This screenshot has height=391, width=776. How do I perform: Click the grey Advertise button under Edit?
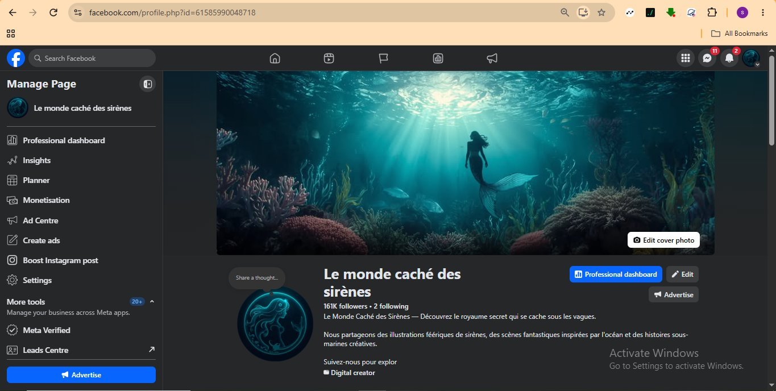click(x=674, y=294)
